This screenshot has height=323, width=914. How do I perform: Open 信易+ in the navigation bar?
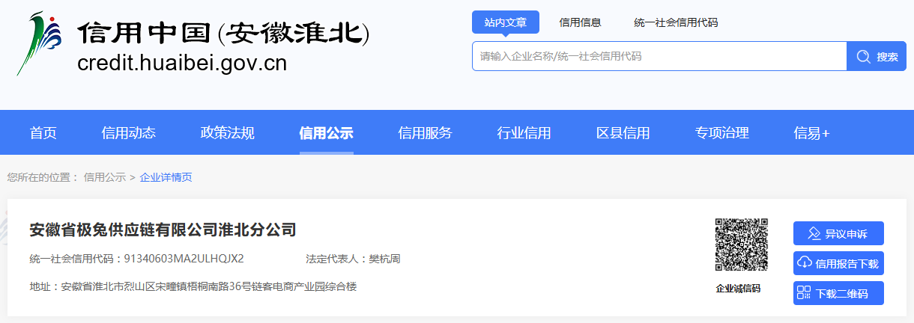tap(812, 133)
